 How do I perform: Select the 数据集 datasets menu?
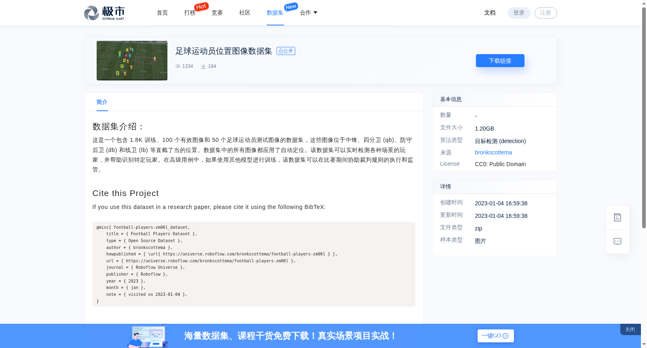coord(275,13)
